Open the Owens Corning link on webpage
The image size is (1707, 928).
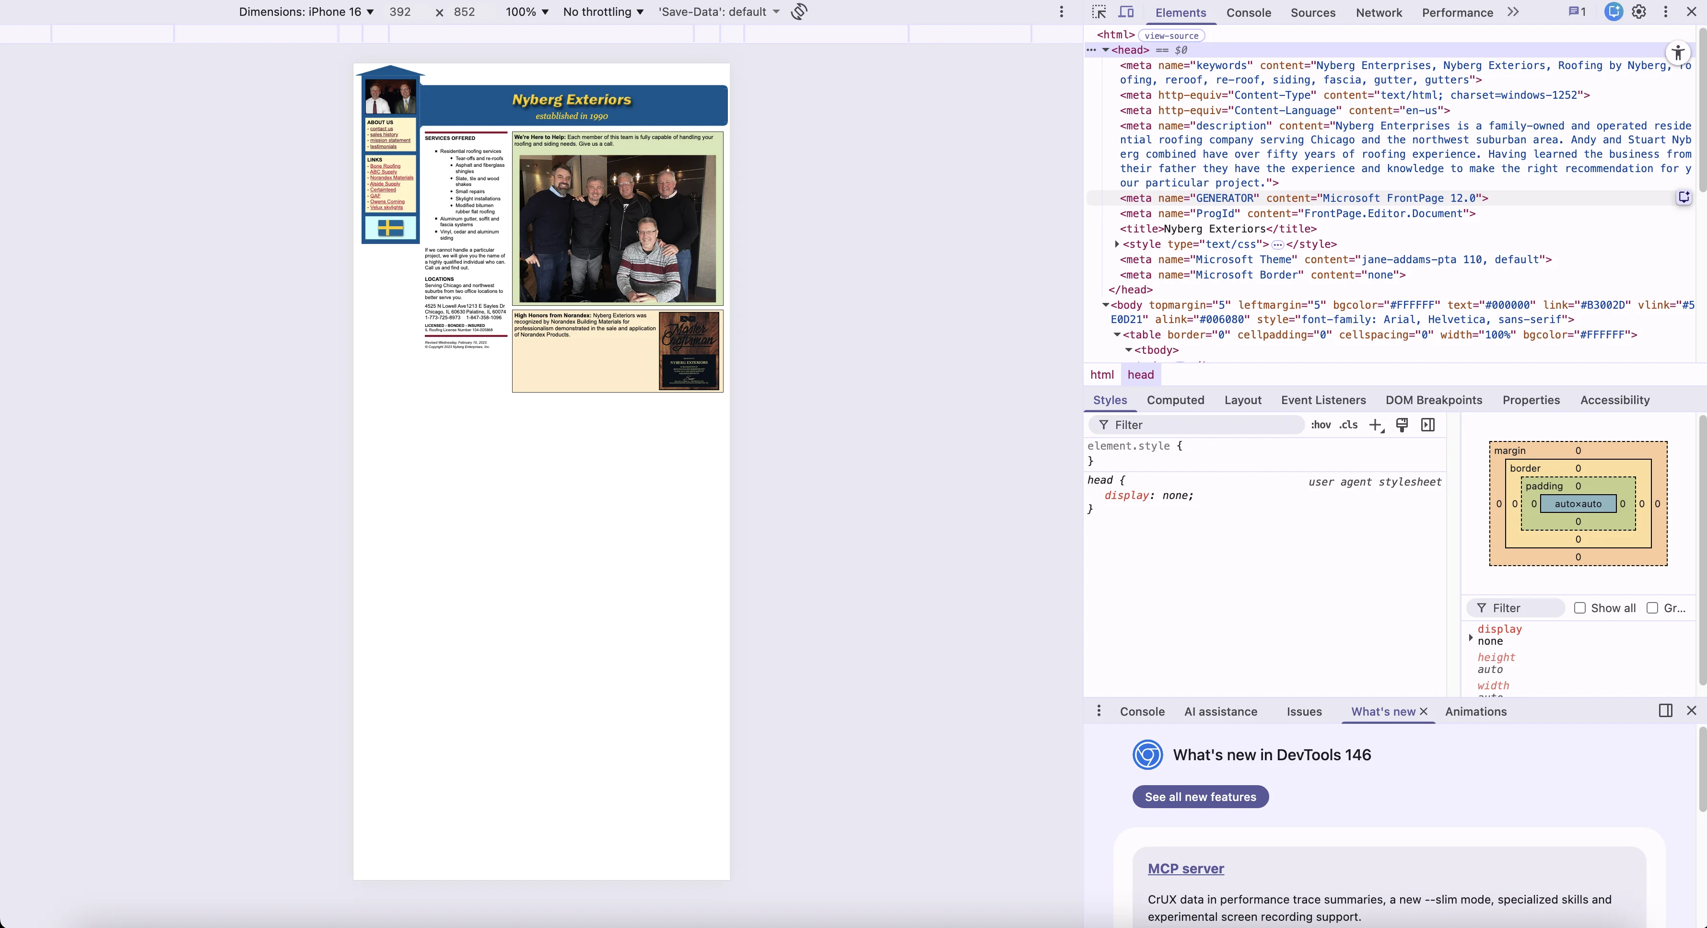click(x=387, y=201)
